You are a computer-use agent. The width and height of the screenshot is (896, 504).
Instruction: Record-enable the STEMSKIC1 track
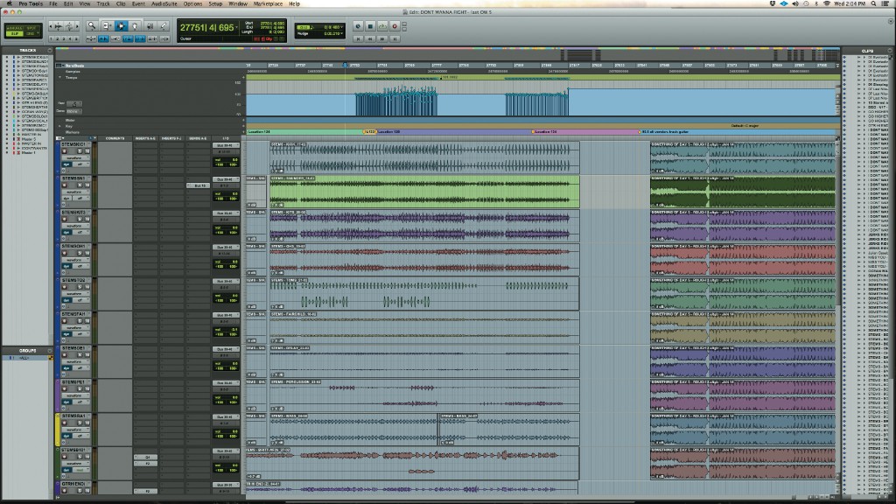click(x=65, y=151)
